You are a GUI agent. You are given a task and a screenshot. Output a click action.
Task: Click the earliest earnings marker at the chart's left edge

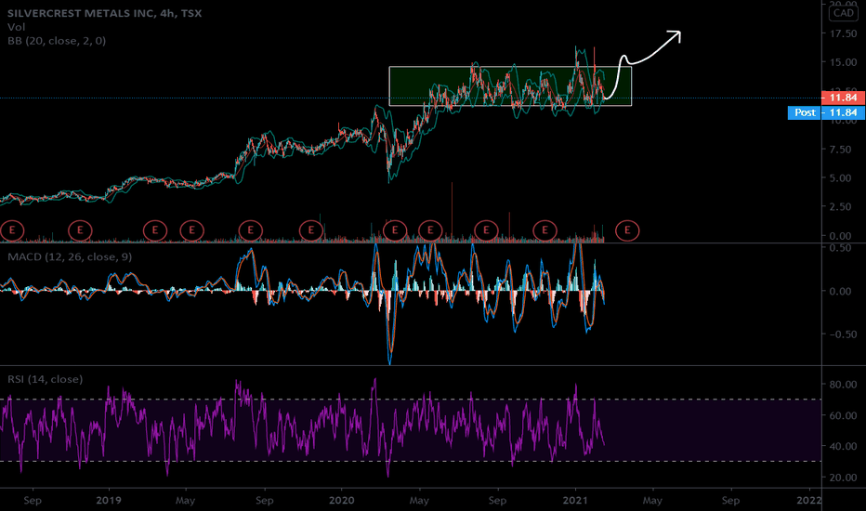point(12,230)
